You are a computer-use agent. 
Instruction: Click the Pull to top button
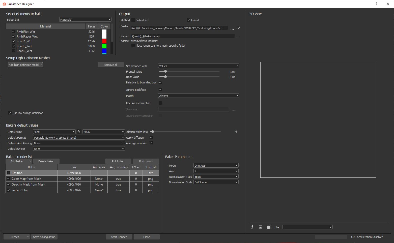point(118,161)
